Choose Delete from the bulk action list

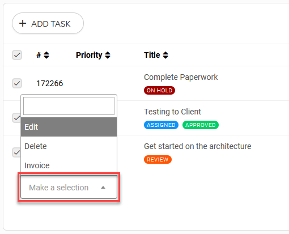pos(69,146)
